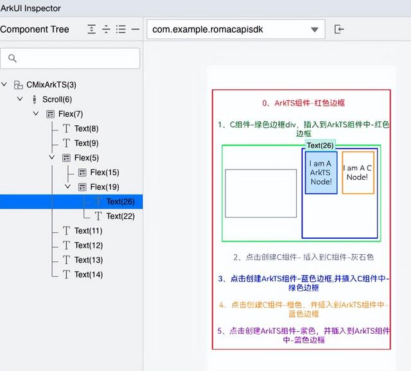This screenshot has width=411, height=371.
Task: Click the Text(9) T icon
Action: pos(66,143)
